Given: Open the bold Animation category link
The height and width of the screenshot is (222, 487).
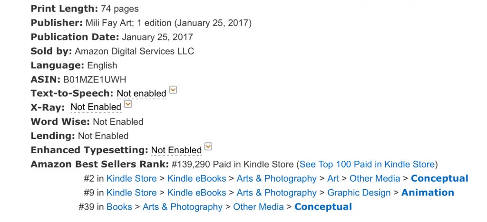Looking at the screenshot, I should [428, 193].
